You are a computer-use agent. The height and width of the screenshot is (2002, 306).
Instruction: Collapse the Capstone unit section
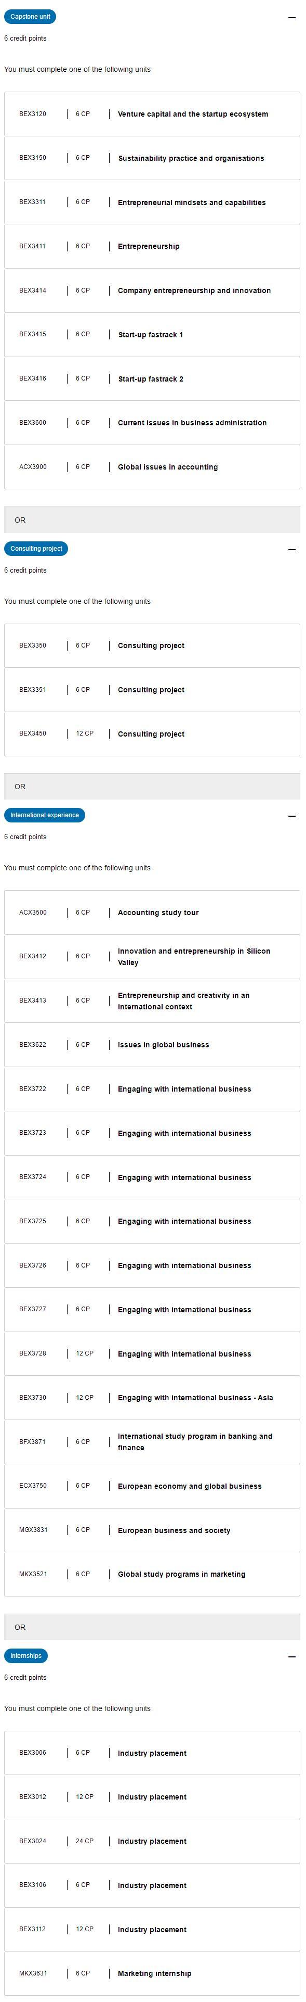coord(291,17)
